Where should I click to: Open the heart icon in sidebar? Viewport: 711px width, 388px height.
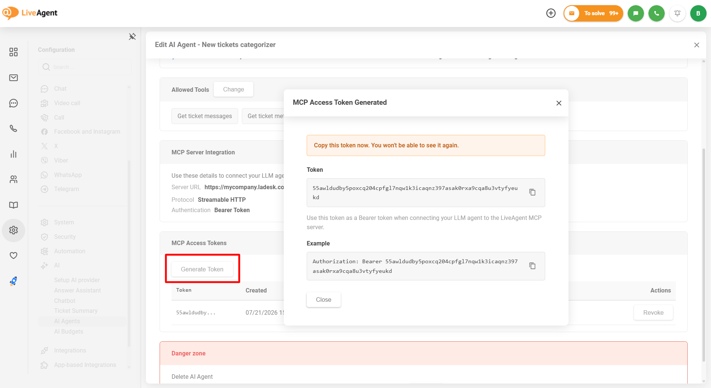(13, 255)
